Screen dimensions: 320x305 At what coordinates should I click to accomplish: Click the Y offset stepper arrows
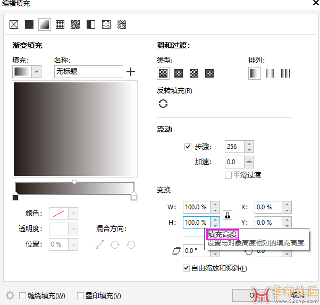click(287, 222)
